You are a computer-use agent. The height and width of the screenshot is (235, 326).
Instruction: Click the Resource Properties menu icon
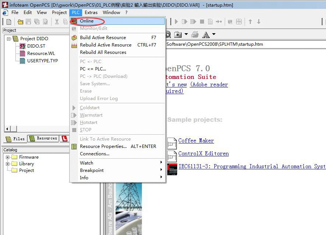tap(74, 146)
